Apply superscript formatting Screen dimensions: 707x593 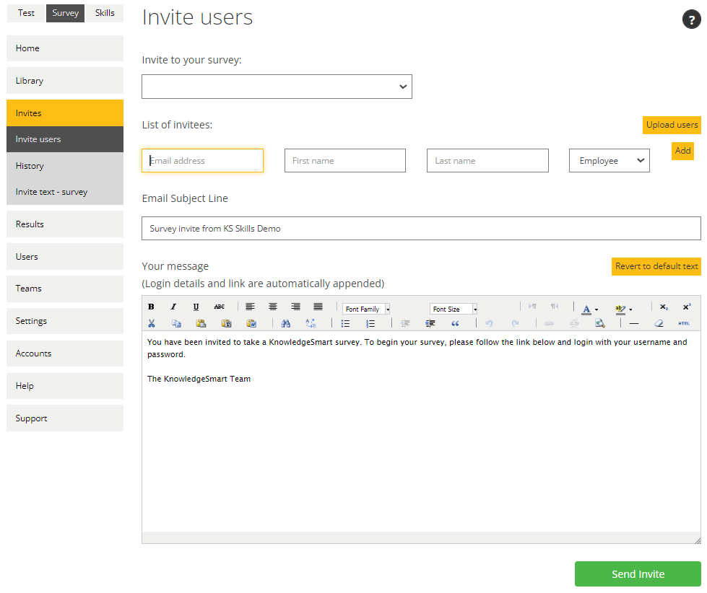[x=687, y=307]
